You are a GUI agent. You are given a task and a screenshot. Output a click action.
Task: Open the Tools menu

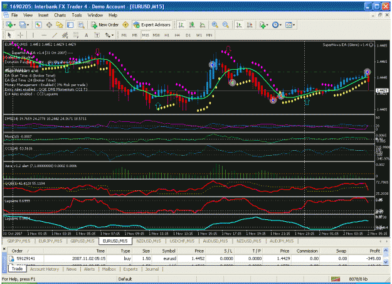tap(77, 15)
